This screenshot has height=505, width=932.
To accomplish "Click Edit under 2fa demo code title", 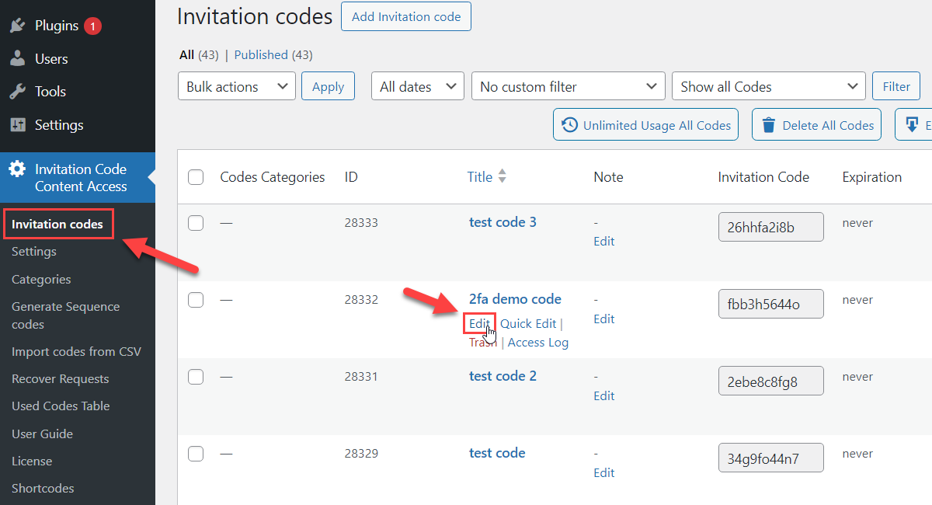I will (x=479, y=323).
